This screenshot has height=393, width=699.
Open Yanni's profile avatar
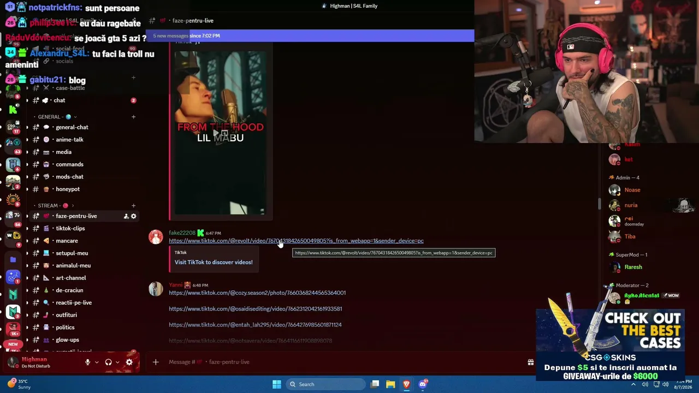156,289
